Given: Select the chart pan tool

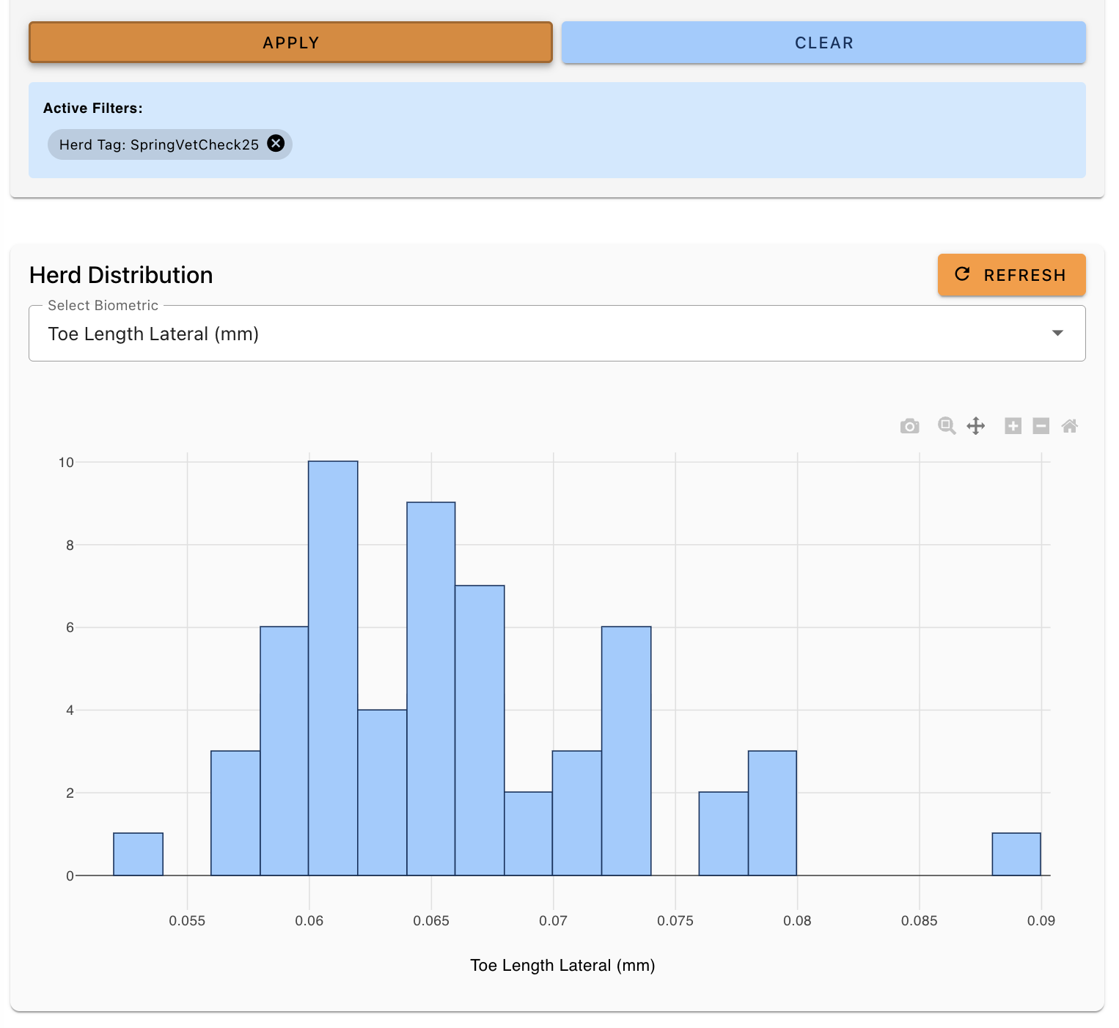Looking at the screenshot, I should (975, 426).
